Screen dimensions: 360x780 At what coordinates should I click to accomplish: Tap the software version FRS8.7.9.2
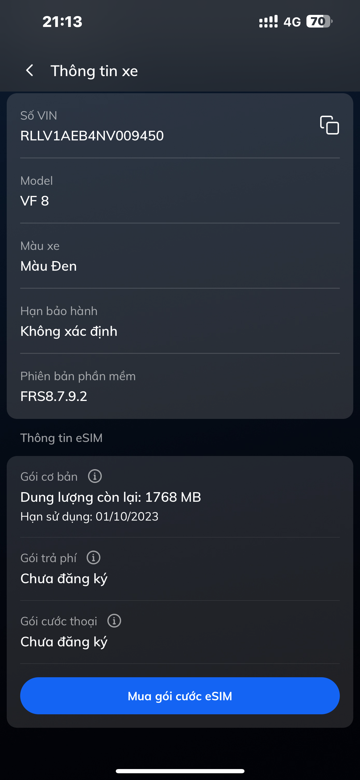pyautogui.click(x=54, y=396)
